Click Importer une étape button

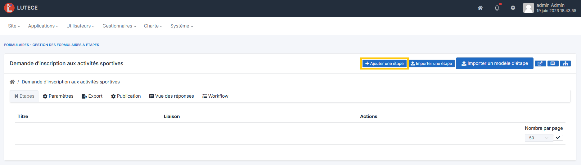[431, 63]
